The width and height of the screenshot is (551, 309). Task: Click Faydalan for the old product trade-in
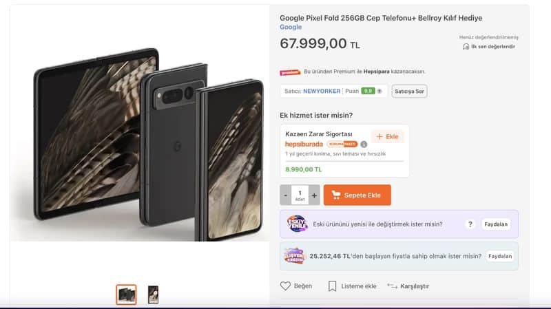496,224
